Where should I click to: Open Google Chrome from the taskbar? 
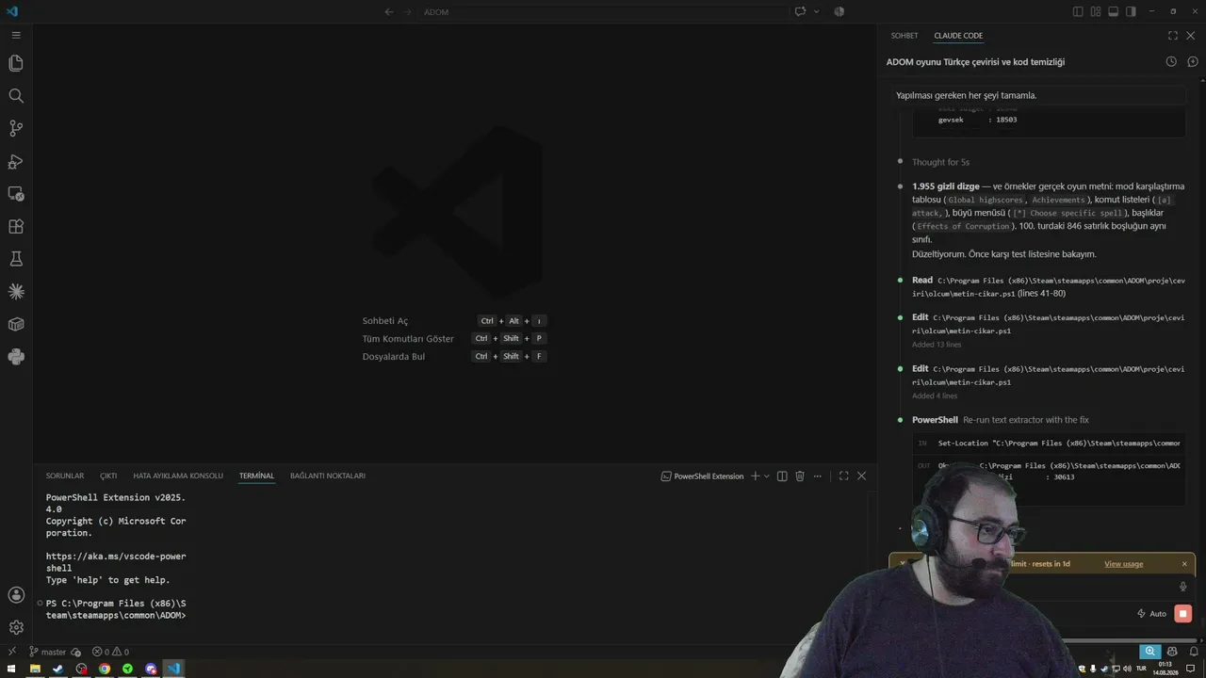pos(105,670)
